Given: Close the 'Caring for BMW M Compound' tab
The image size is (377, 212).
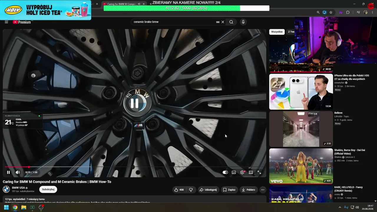Looking at the screenshot, I should (x=144, y=4).
